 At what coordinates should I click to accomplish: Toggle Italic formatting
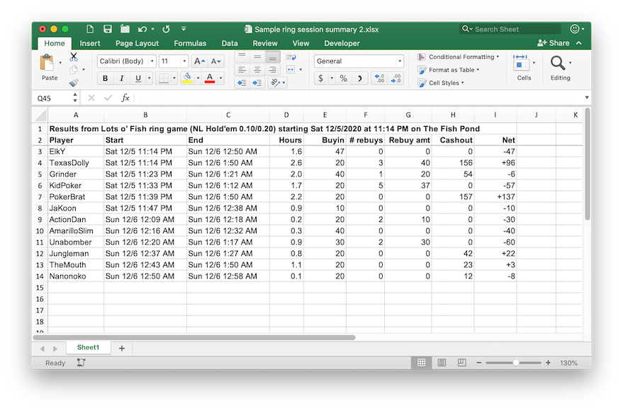click(x=122, y=79)
